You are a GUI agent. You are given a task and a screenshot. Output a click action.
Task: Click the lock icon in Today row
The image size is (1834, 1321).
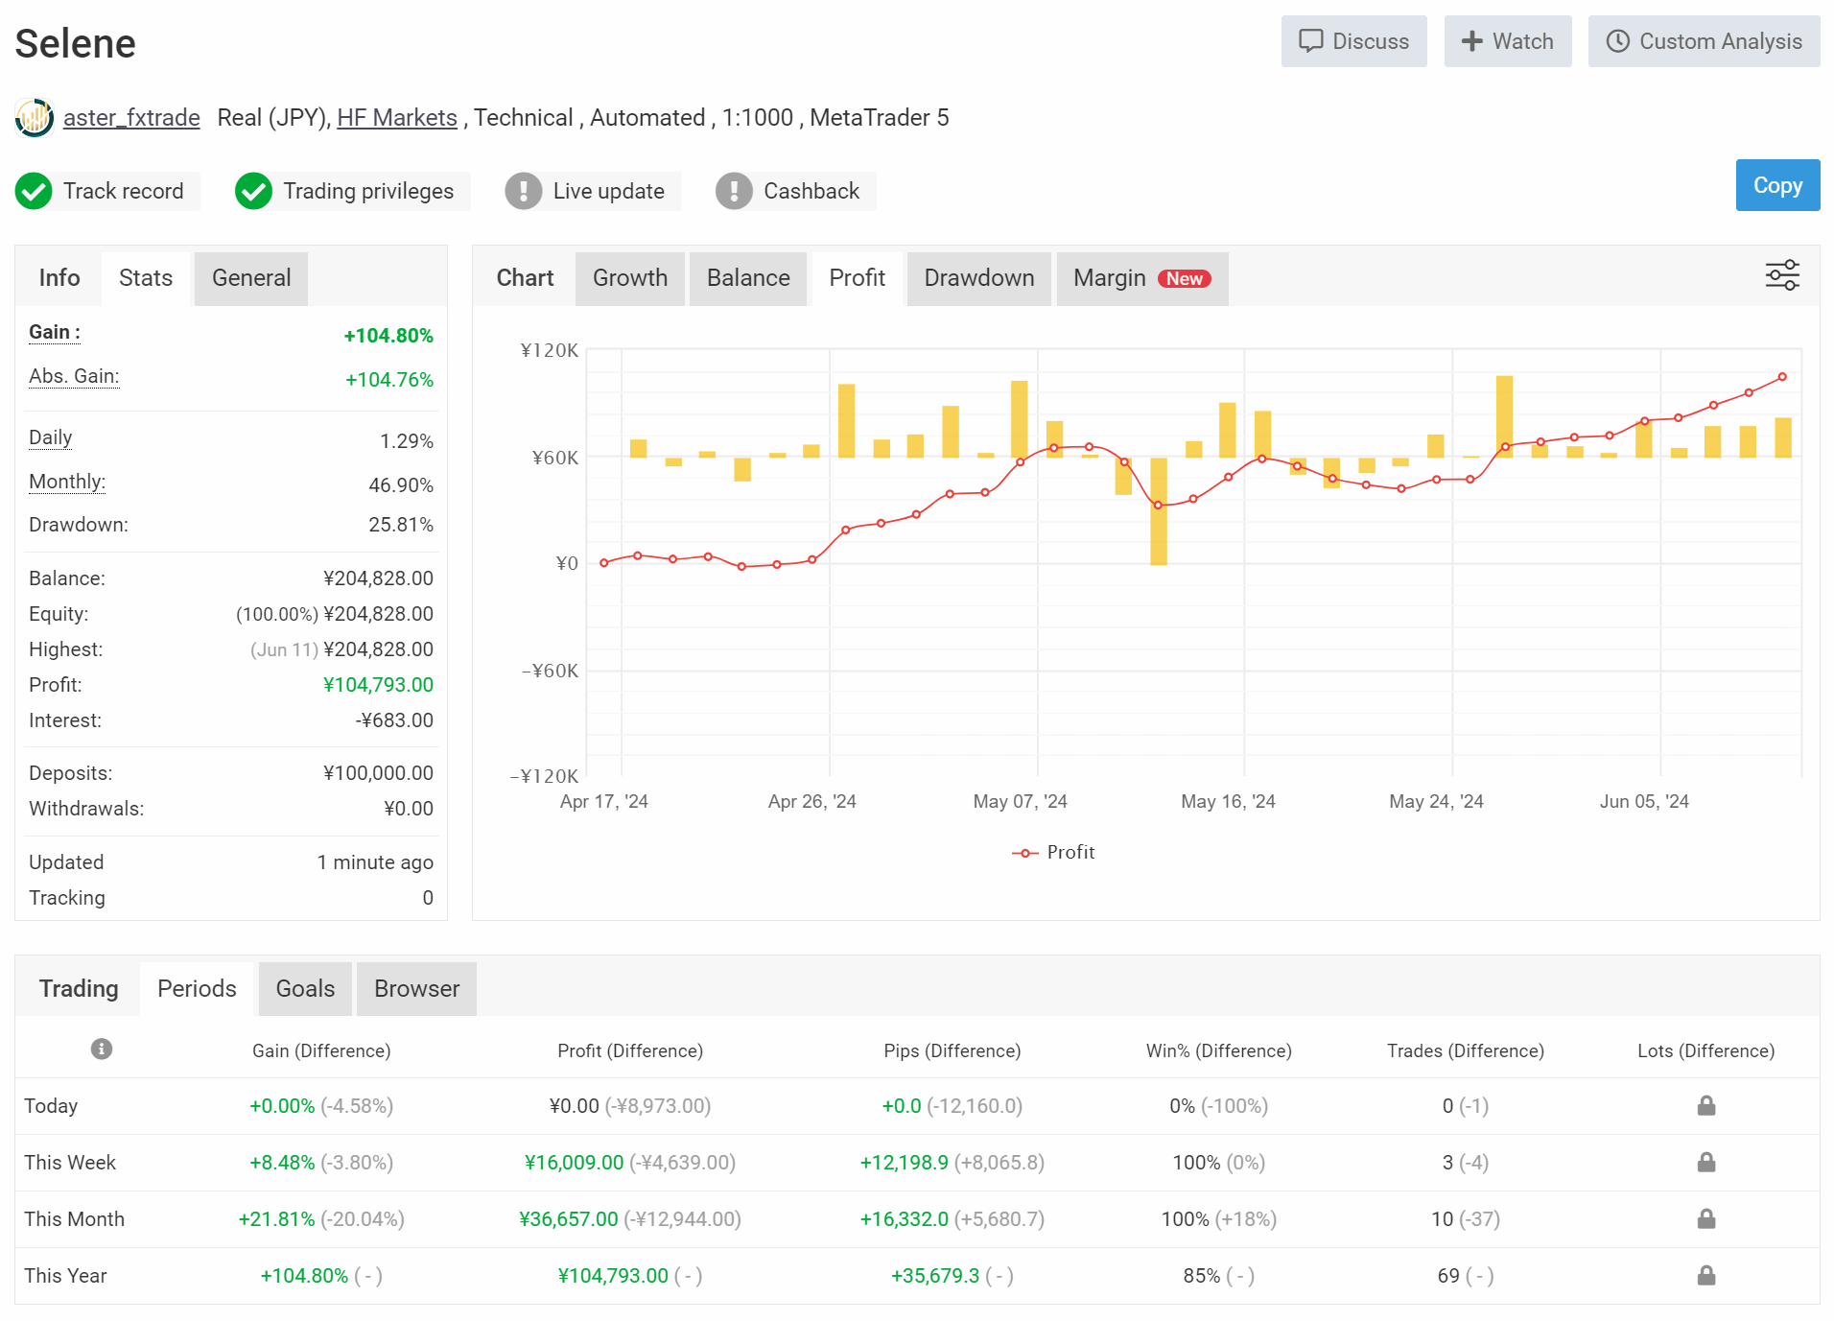[x=1705, y=1106]
